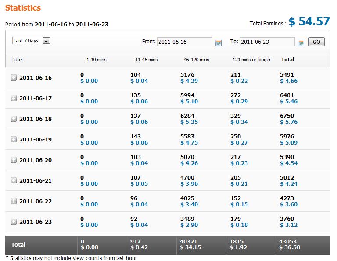Click the $ 4.39 earnings on 2011-06-16

point(189,81)
